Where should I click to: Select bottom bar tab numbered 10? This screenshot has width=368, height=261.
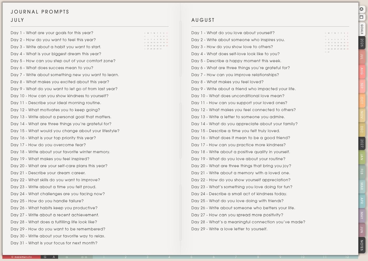click(x=303, y=257)
